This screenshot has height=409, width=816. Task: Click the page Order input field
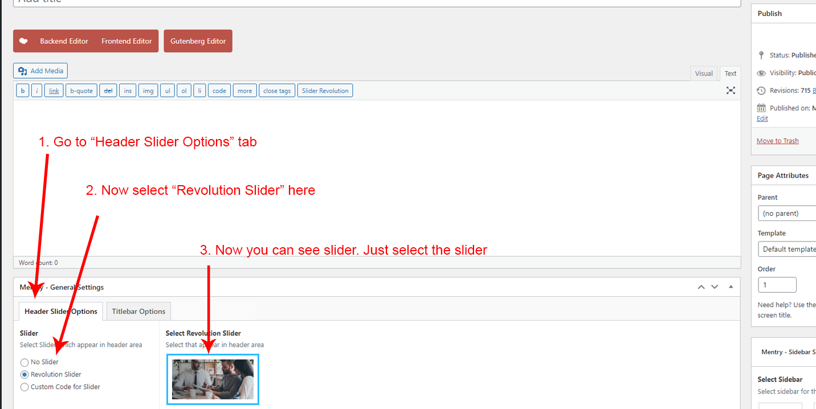pos(777,285)
